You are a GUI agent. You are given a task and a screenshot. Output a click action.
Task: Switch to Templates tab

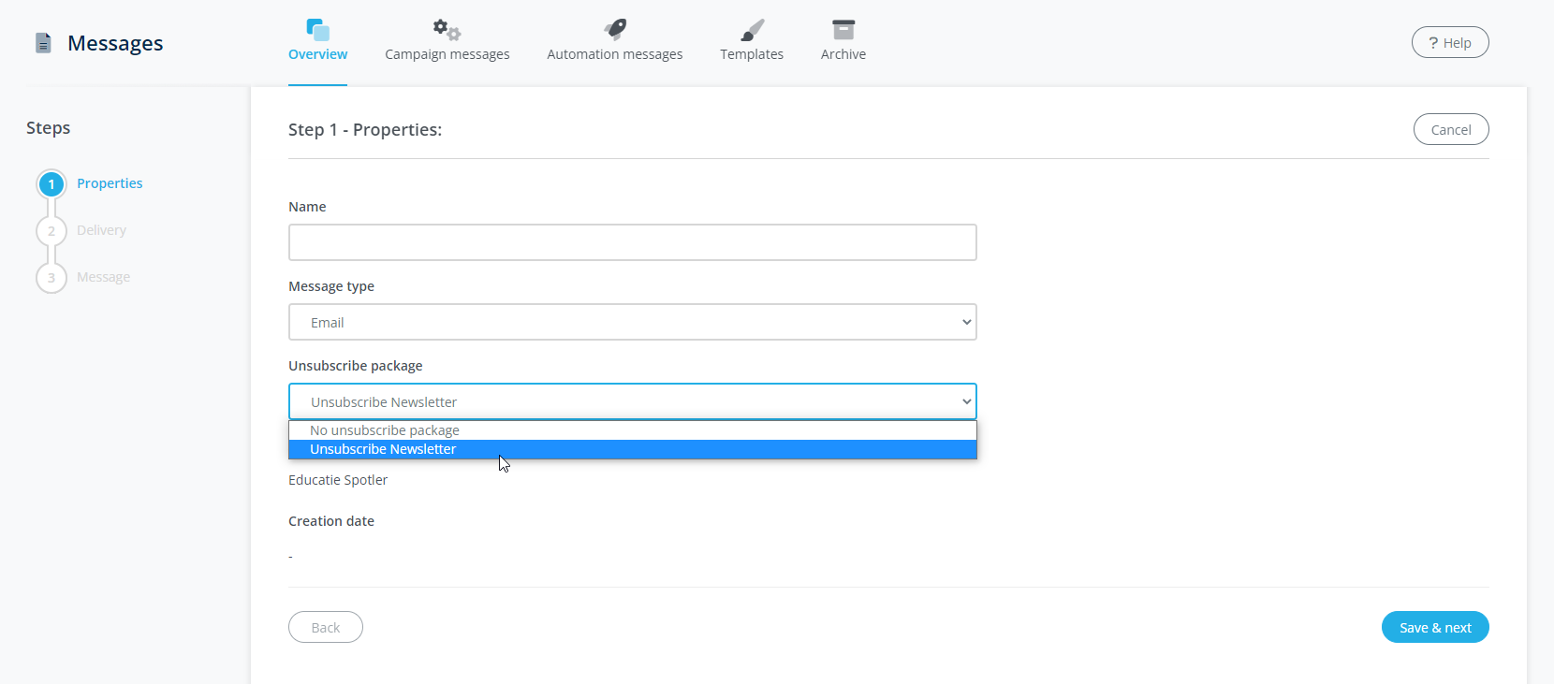click(752, 54)
